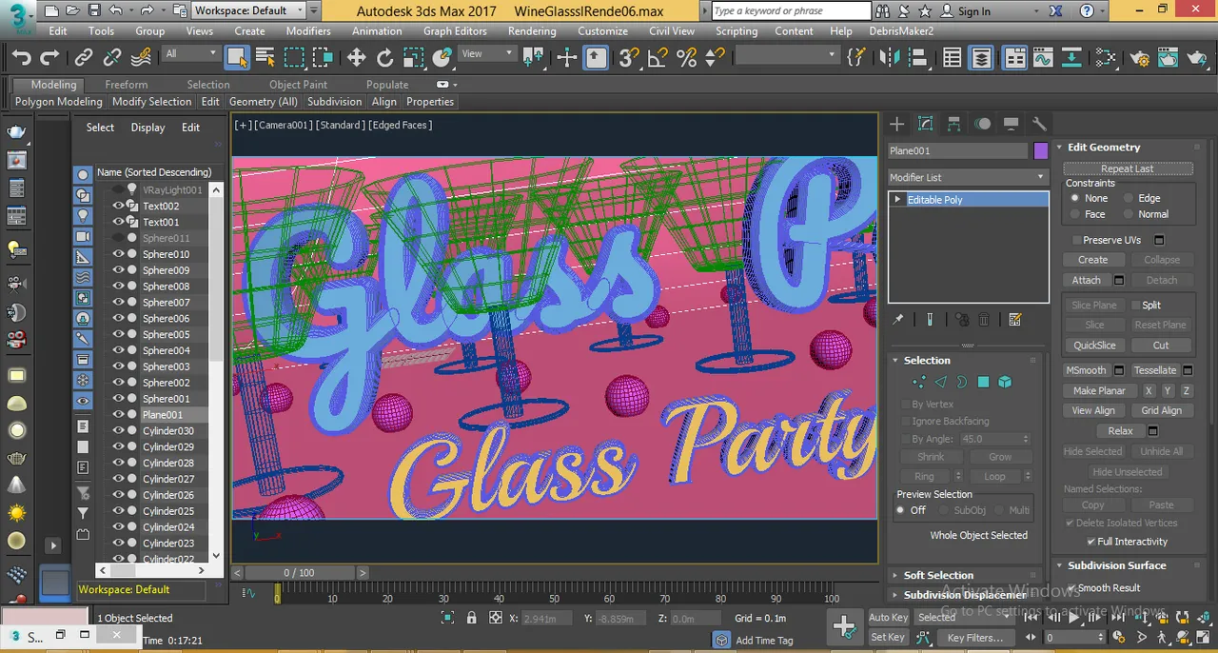Click the time slider 0 / 100 bar
This screenshot has width=1218, height=653.
pos(299,573)
